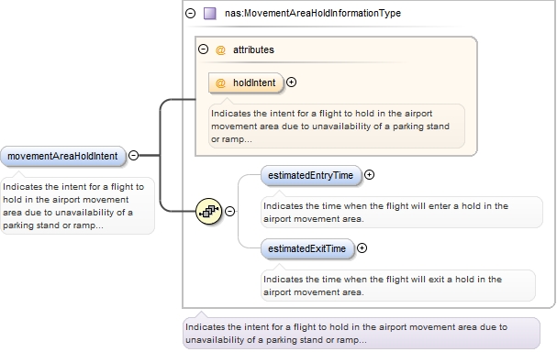Click the 'enter a hold' annotation text
The height and width of the screenshot is (352, 557).
coord(401,212)
